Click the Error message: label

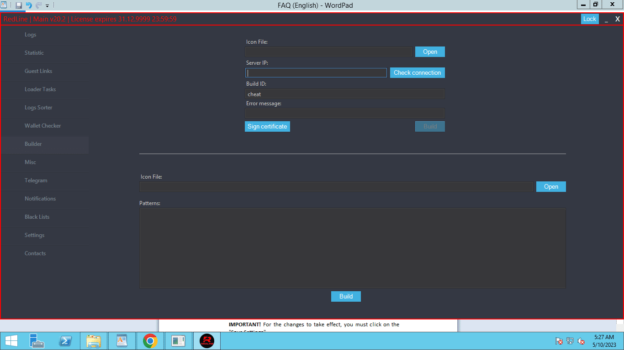264,103
